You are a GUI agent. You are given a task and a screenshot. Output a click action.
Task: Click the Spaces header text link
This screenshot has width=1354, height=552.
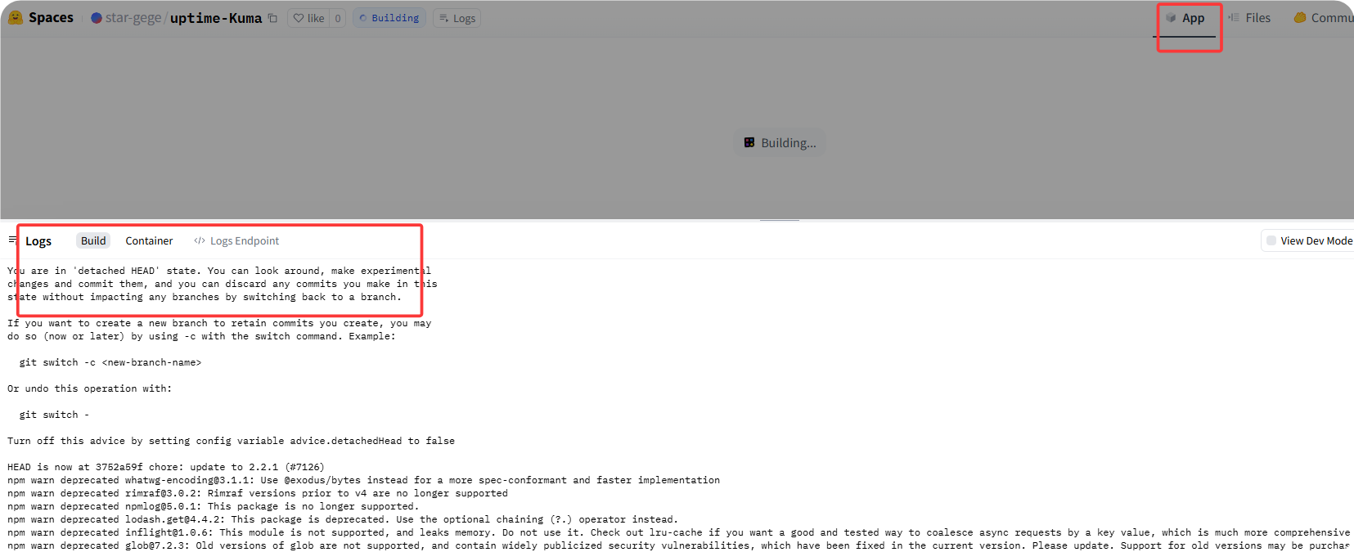(x=51, y=17)
